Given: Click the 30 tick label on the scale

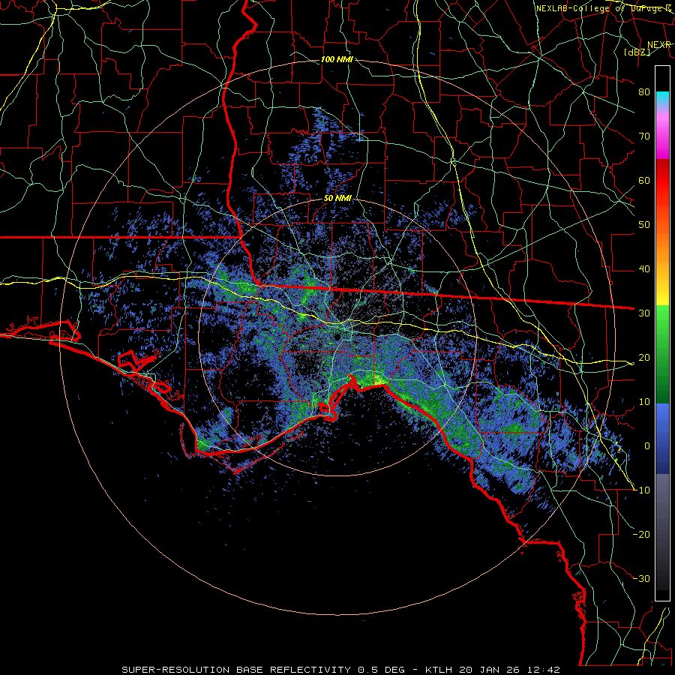Looking at the screenshot, I should (x=644, y=313).
